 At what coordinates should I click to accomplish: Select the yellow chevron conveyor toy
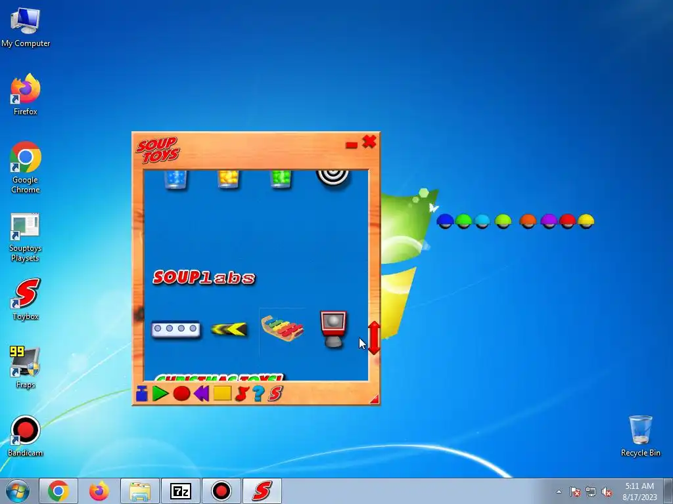pos(229,329)
